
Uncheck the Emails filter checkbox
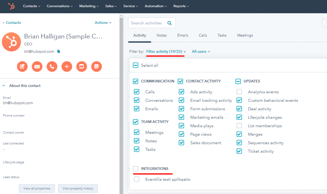click(x=136, y=109)
